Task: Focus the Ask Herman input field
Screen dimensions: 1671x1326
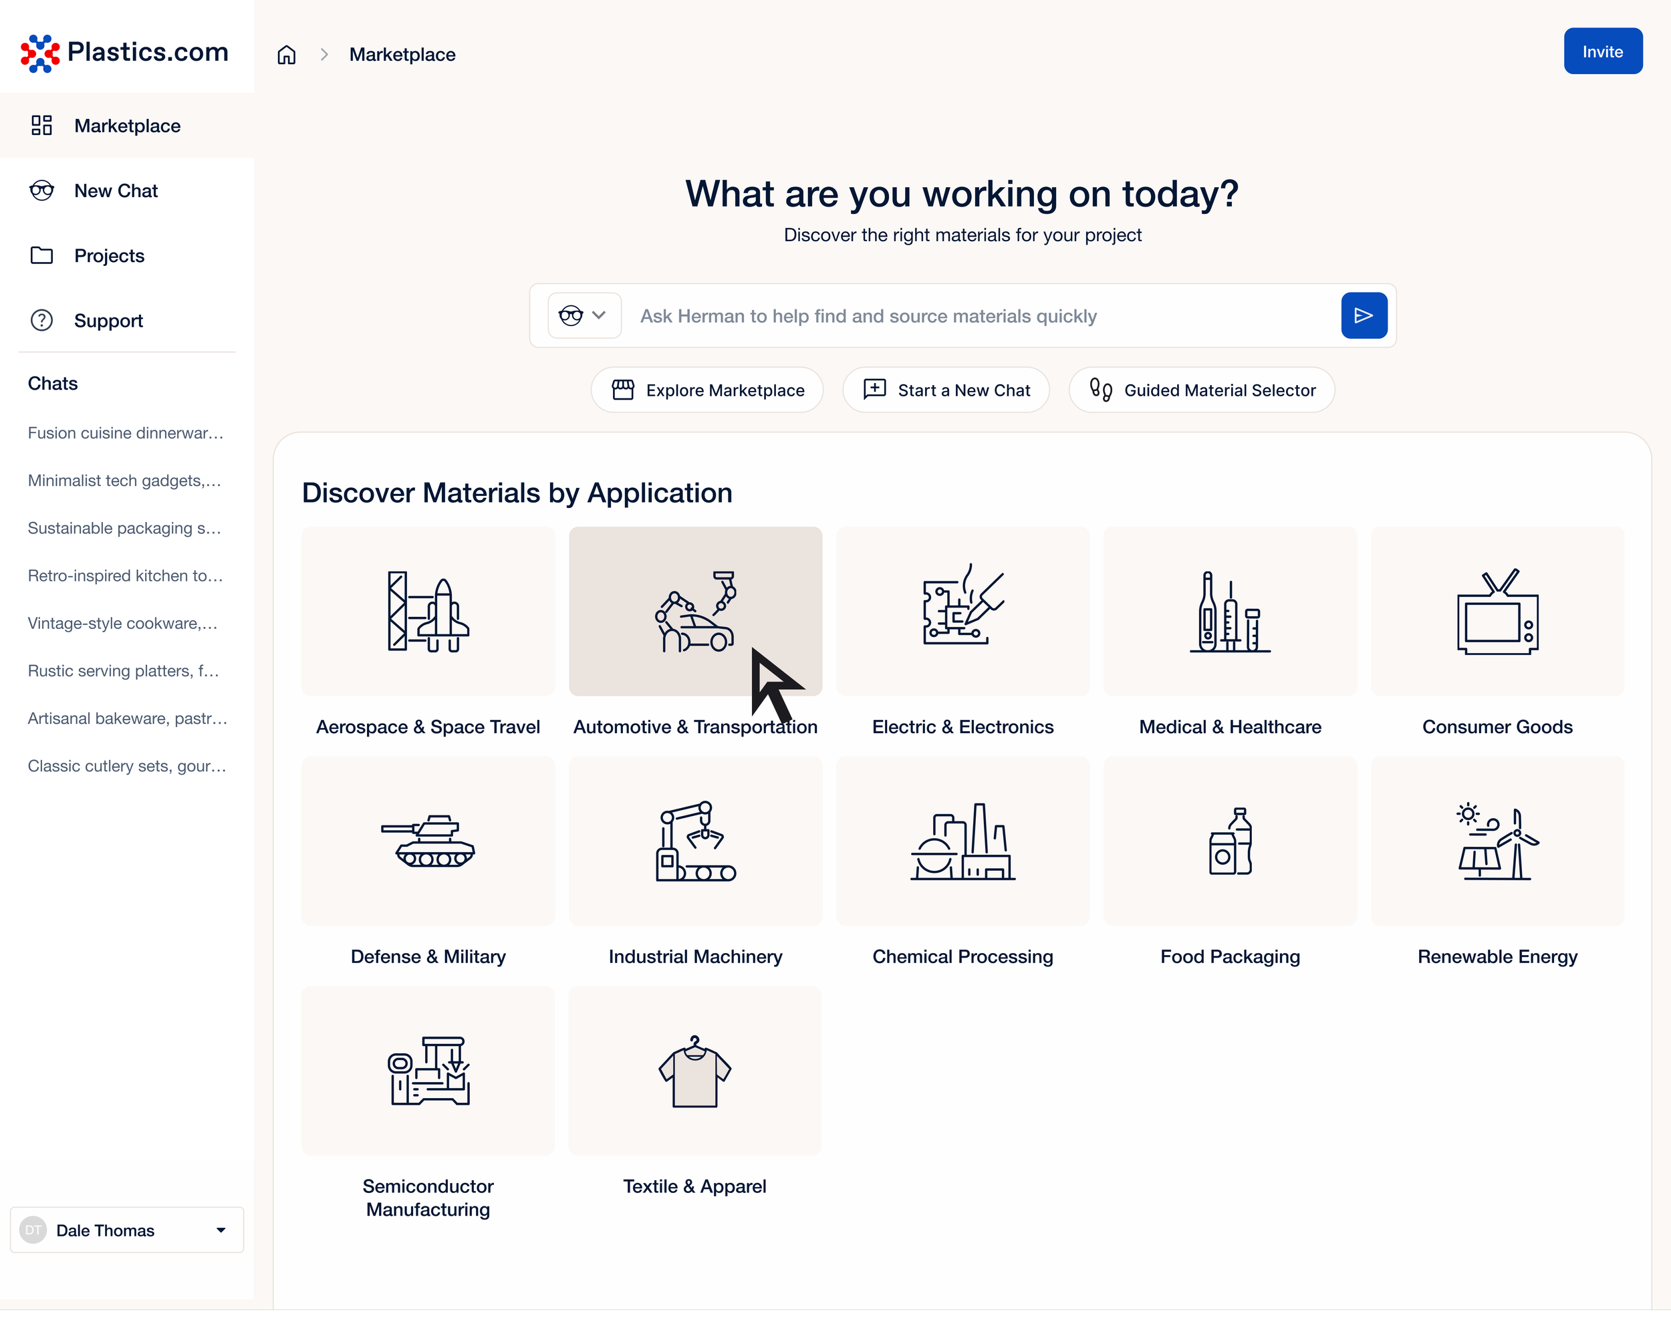Action: click(x=981, y=316)
